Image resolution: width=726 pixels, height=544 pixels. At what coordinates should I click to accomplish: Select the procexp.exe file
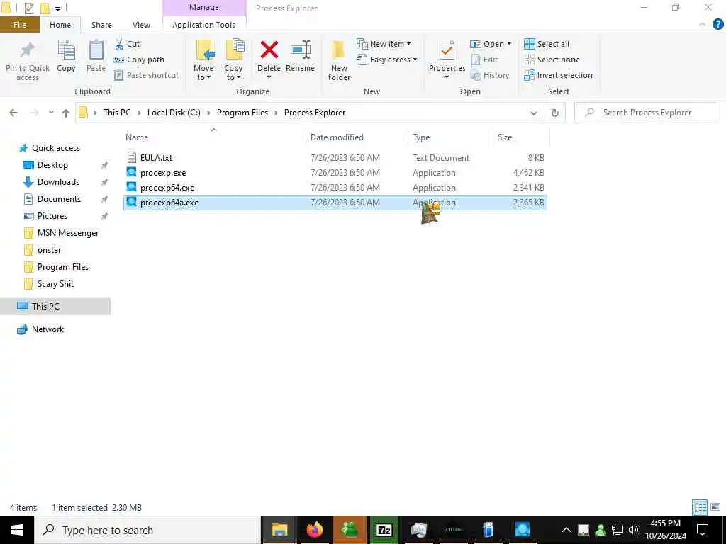click(335, 173)
